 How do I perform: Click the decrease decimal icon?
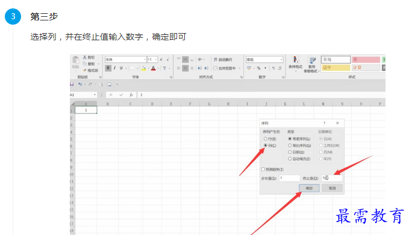(279, 68)
